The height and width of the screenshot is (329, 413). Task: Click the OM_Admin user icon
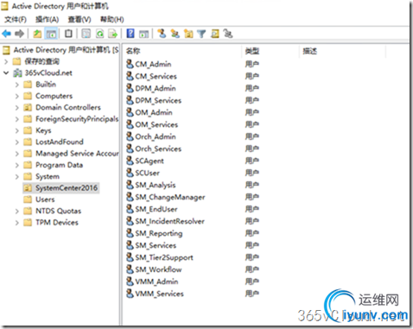tap(130, 112)
